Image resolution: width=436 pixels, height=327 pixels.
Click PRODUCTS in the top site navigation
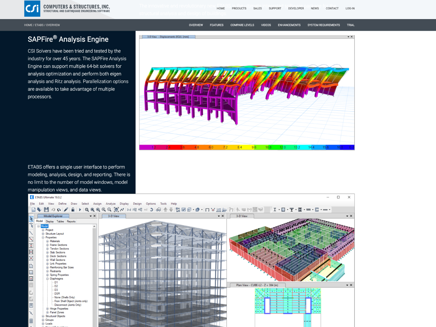click(x=239, y=9)
